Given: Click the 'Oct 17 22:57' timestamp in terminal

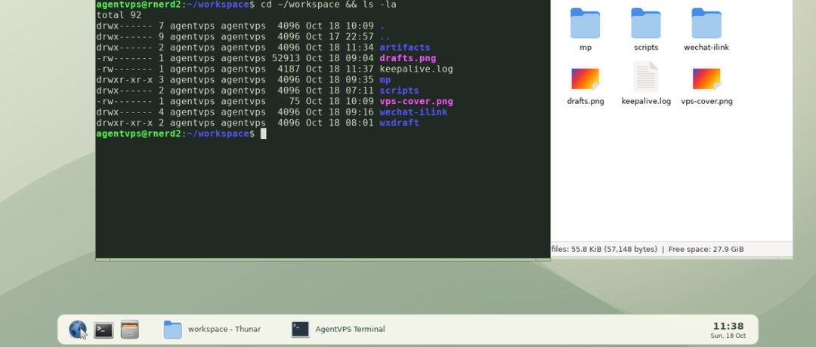Looking at the screenshot, I should pyautogui.click(x=340, y=37).
